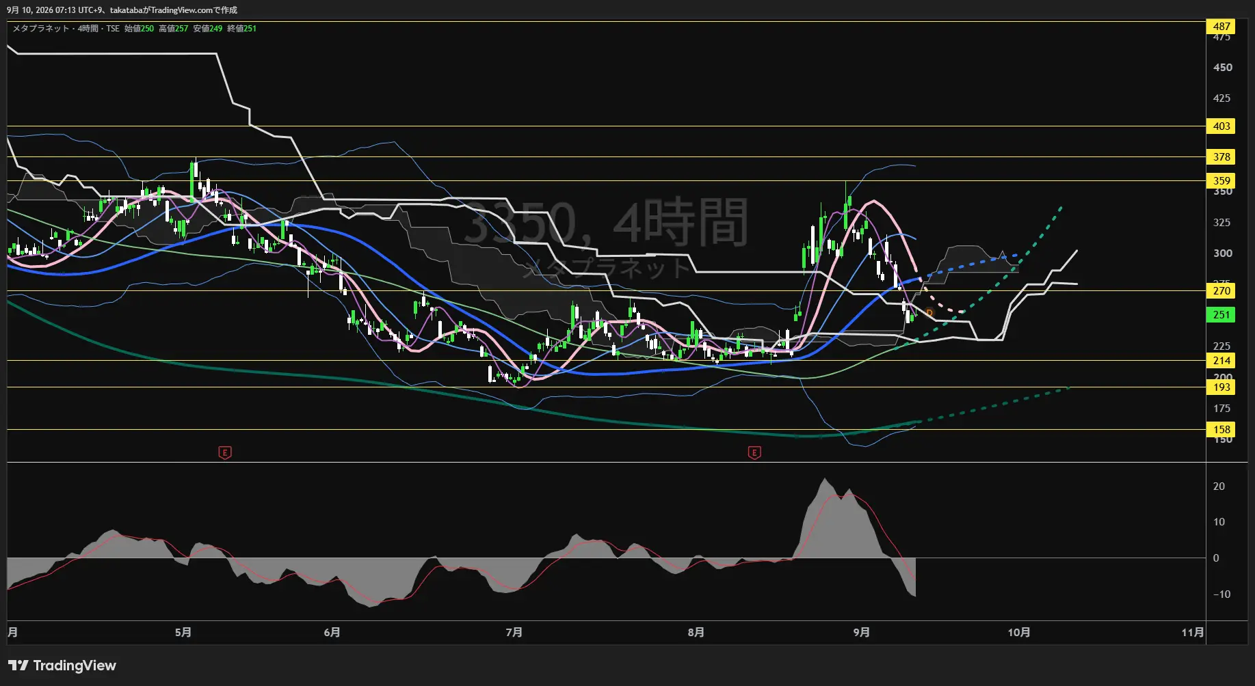Click the earnings E marker after 8月

pos(754,452)
